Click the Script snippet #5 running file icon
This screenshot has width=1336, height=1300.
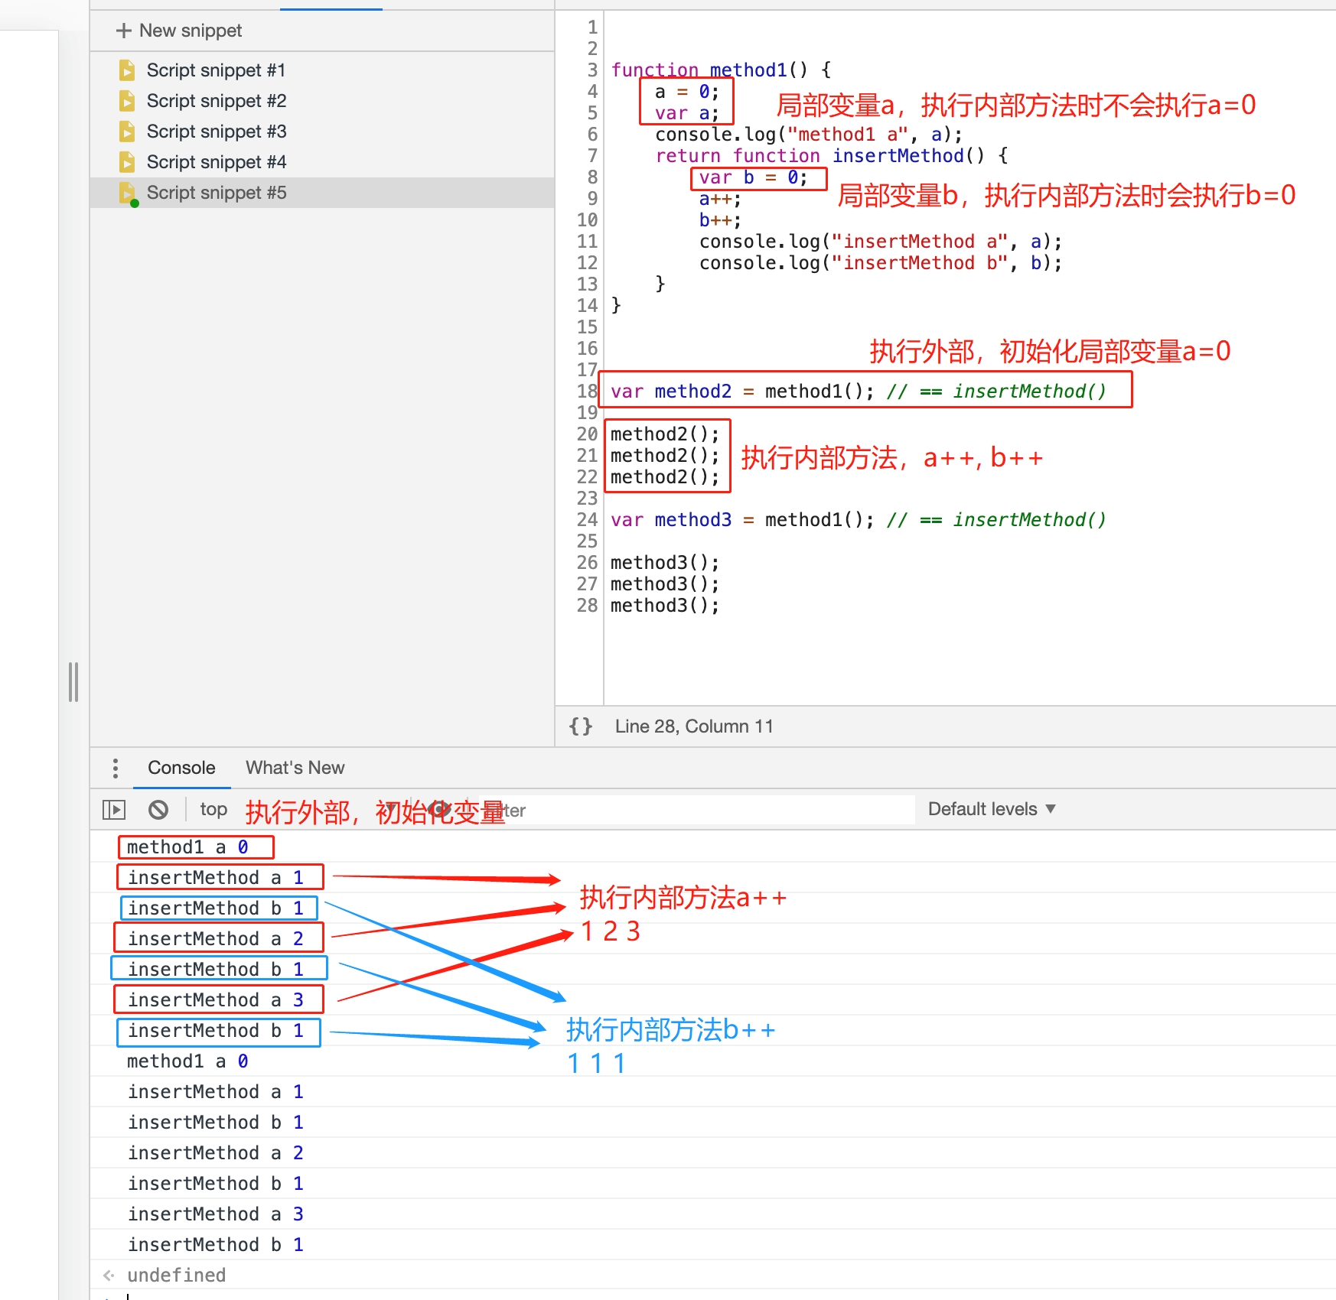tap(127, 193)
